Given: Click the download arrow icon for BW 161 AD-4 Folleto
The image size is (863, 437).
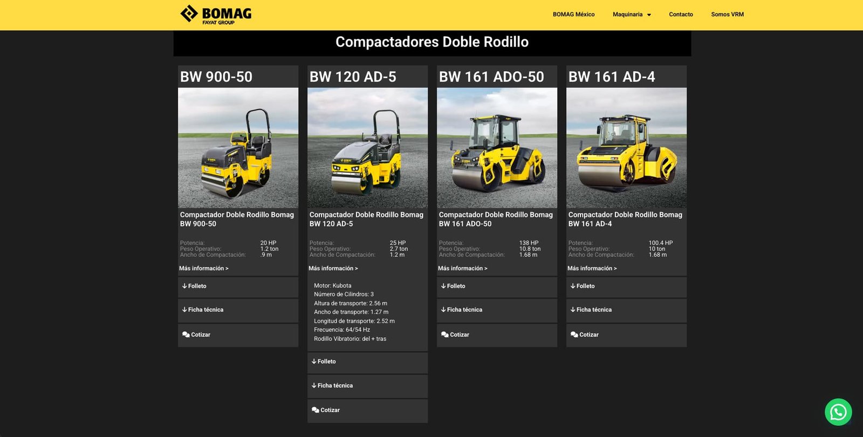Looking at the screenshot, I should 573,286.
